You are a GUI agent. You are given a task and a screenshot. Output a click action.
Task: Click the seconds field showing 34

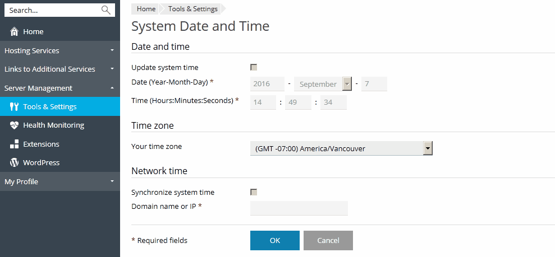(333, 102)
